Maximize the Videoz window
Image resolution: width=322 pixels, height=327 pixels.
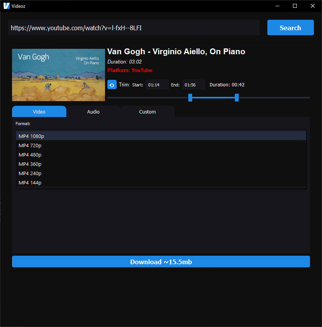(x=295, y=6)
